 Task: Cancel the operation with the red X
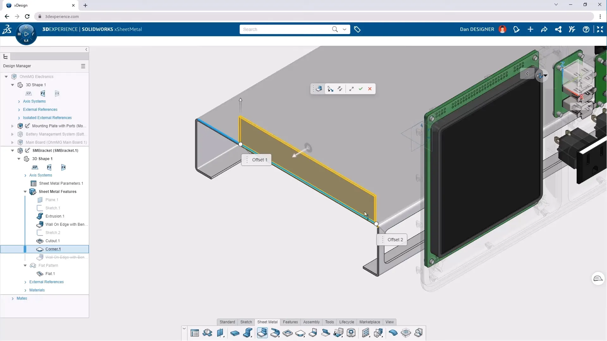(370, 89)
